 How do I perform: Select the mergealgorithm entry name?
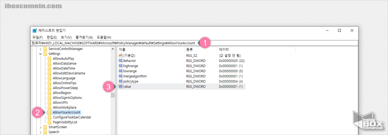(135, 76)
